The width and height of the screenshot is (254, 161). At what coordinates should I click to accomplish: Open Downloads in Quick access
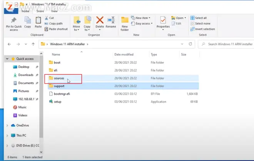(x=26, y=75)
